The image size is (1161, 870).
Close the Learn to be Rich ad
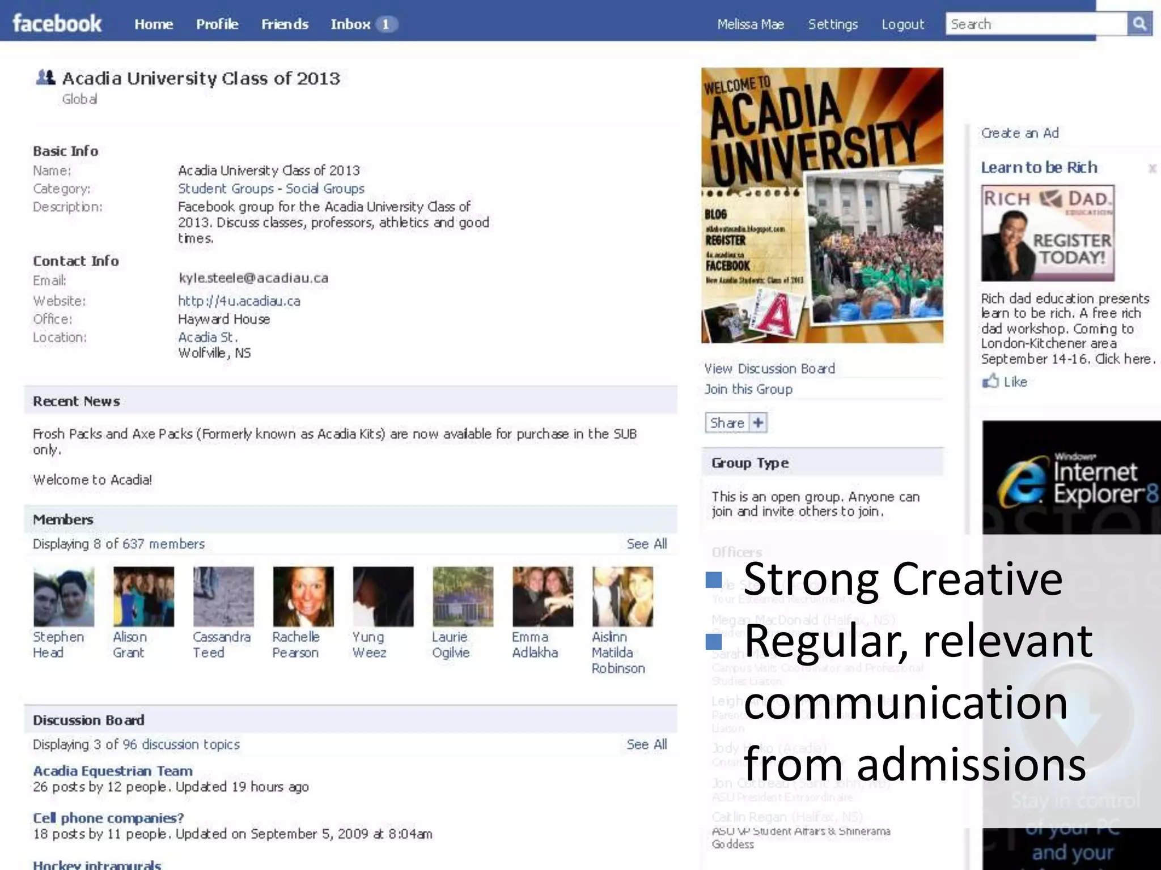[x=1152, y=168]
